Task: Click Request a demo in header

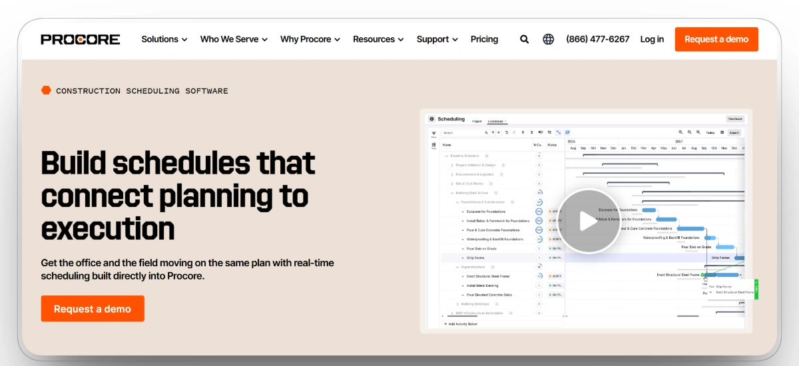Action: coord(716,39)
